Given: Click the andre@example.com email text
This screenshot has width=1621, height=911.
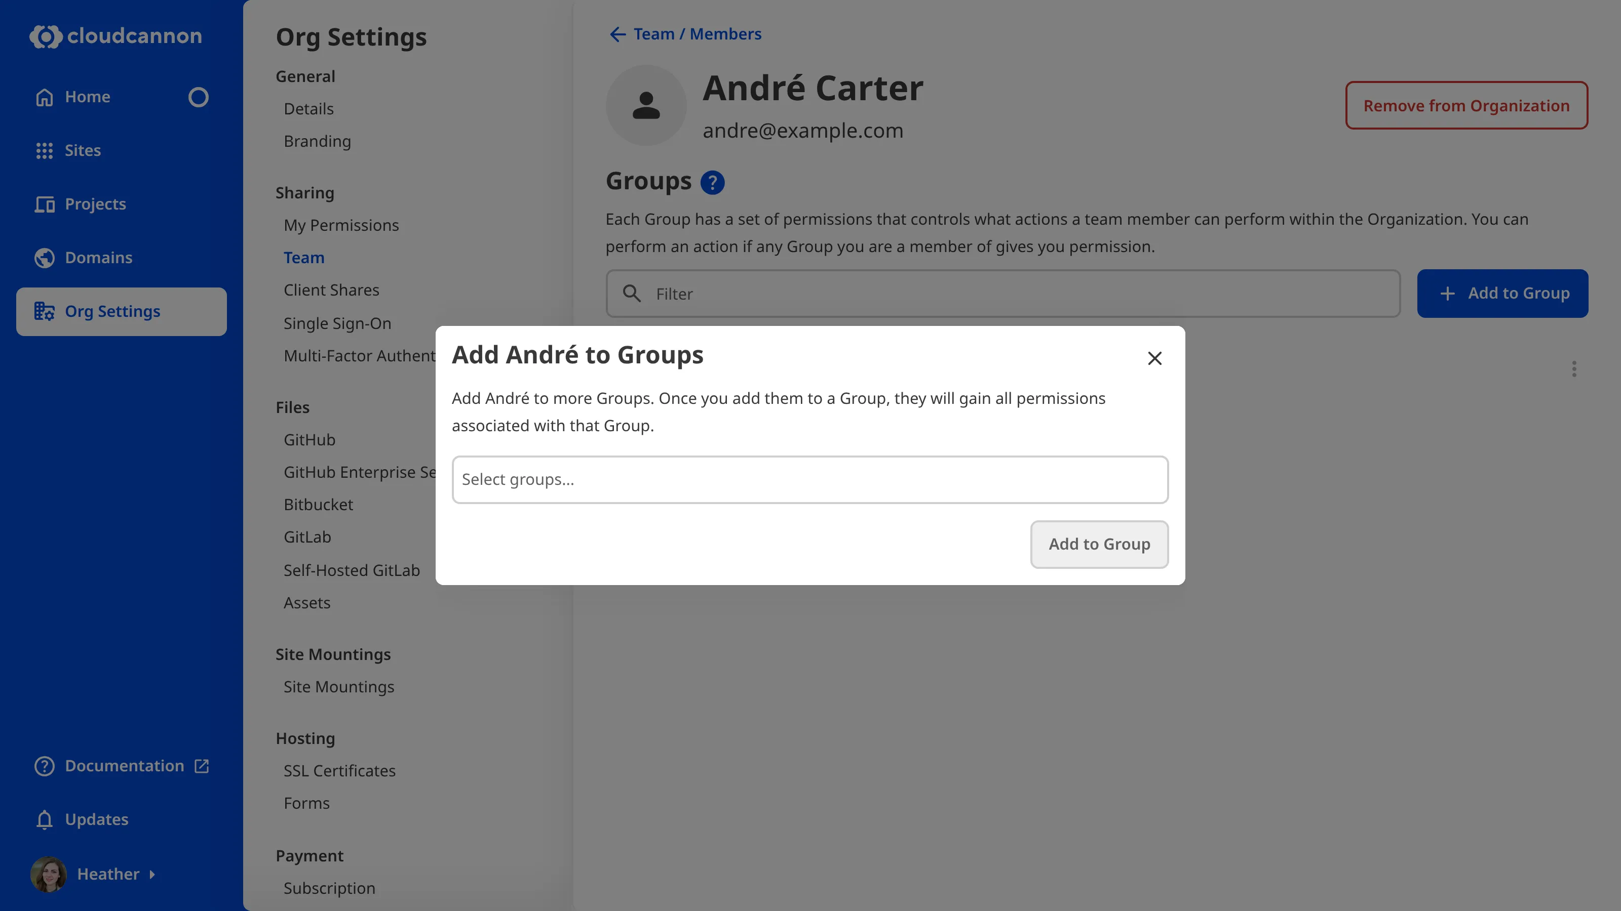Looking at the screenshot, I should click(802, 131).
